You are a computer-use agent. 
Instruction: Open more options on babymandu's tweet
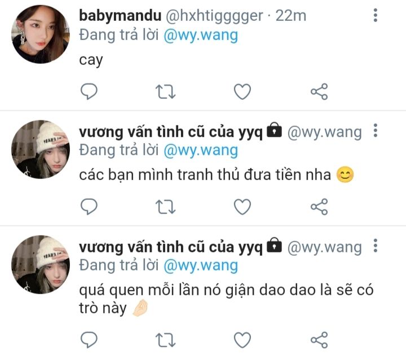click(x=376, y=15)
